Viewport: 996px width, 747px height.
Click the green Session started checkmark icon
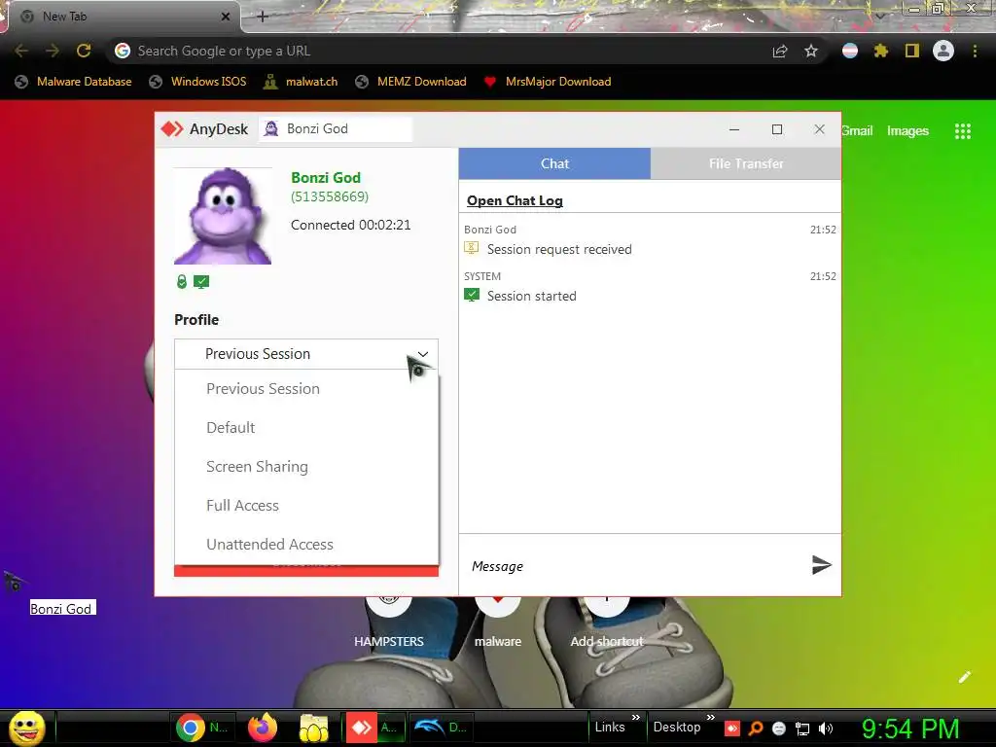point(472,295)
